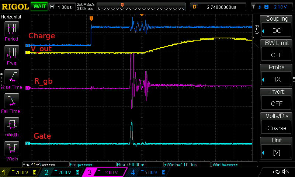
Task: Click the RIGOL logo
Action: (x=15, y=7)
